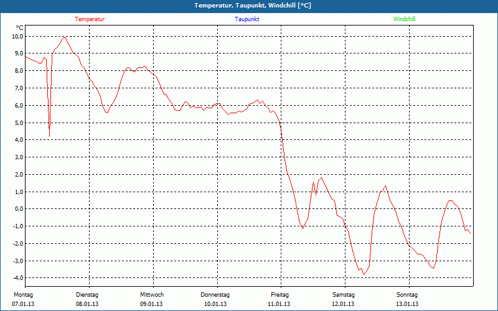Click the date 08.01.13

(x=87, y=304)
